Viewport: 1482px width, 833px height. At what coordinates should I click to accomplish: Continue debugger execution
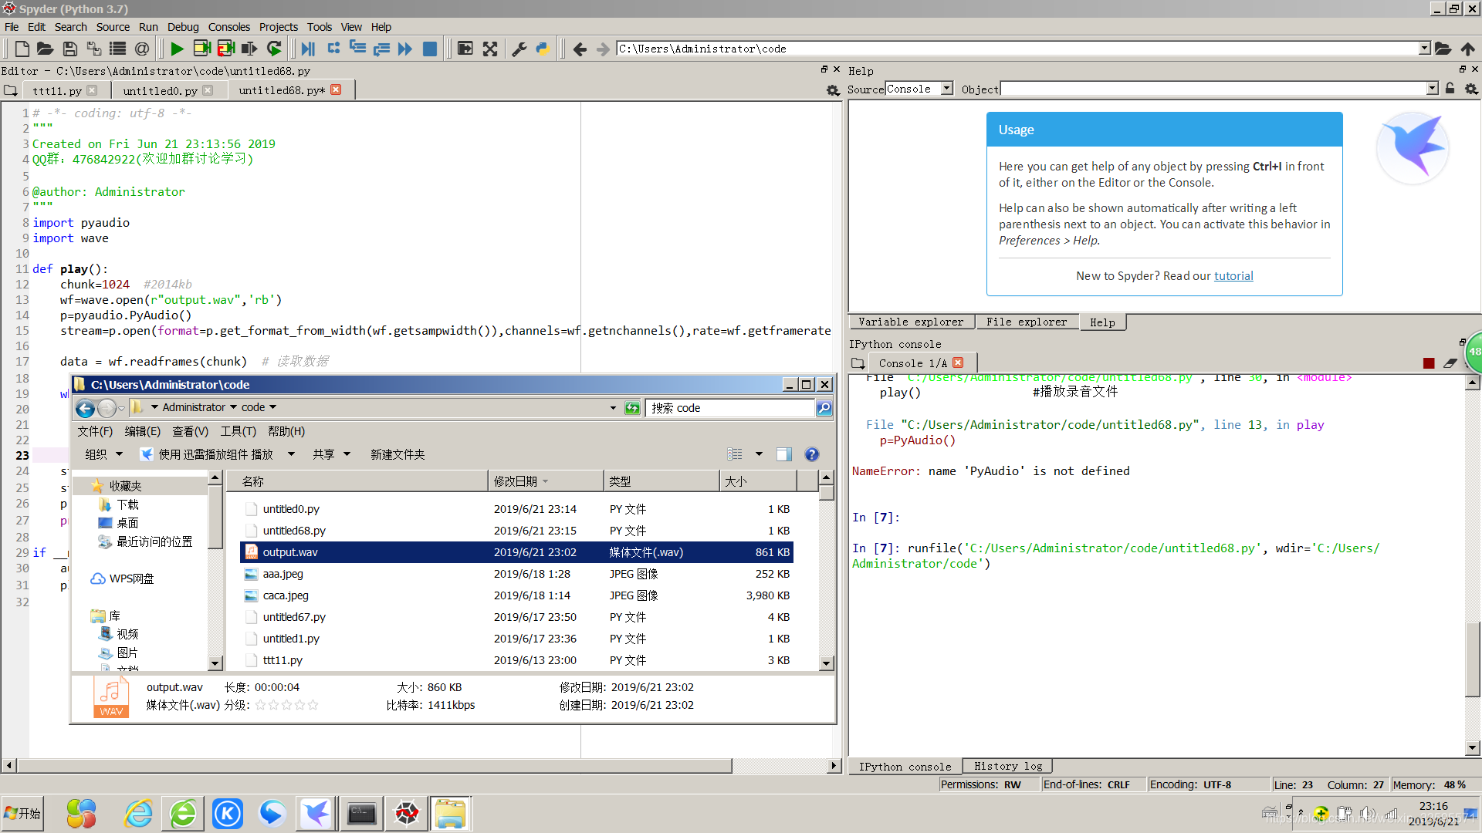point(405,49)
